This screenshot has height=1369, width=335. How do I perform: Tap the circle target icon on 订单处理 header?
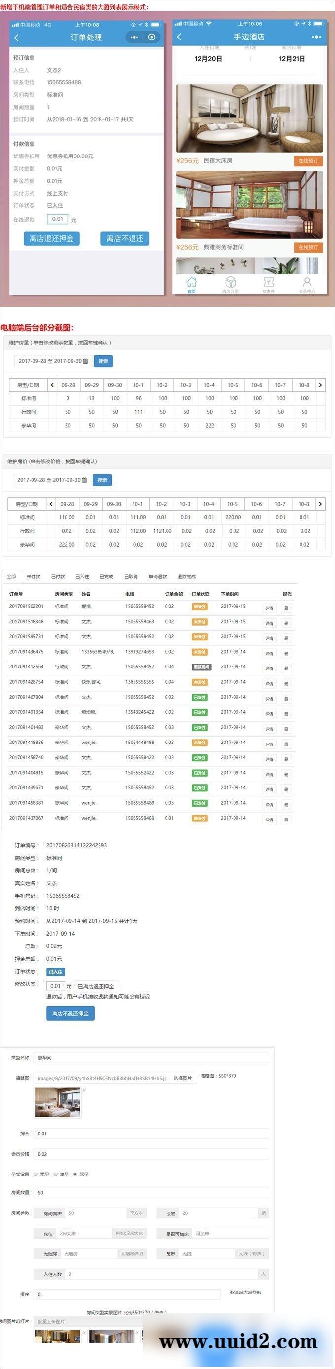pos(152,37)
